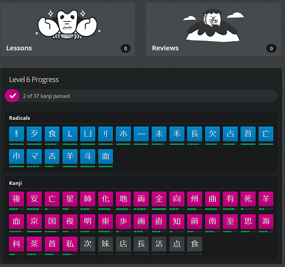Open the 京 kanji tile
This screenshot has height=267, width=285.
[x=34, y=222]
